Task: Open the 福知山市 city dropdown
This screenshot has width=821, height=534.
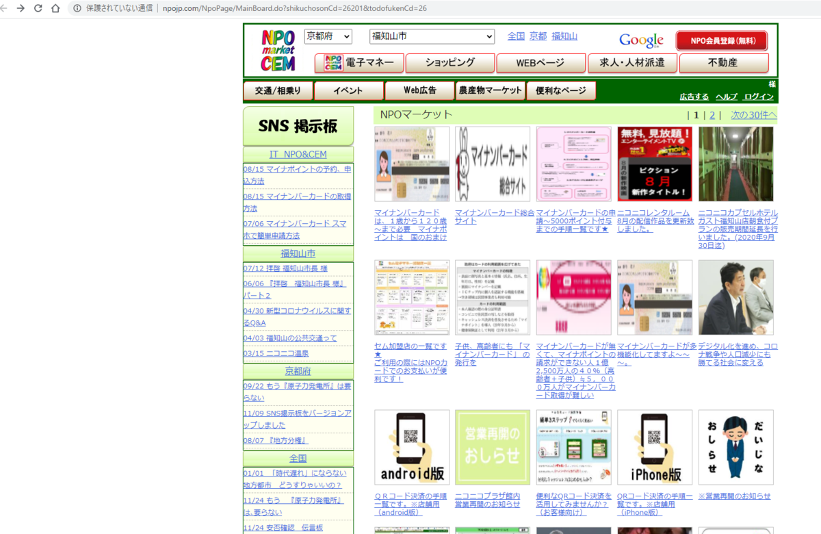Action: (432, 36)
